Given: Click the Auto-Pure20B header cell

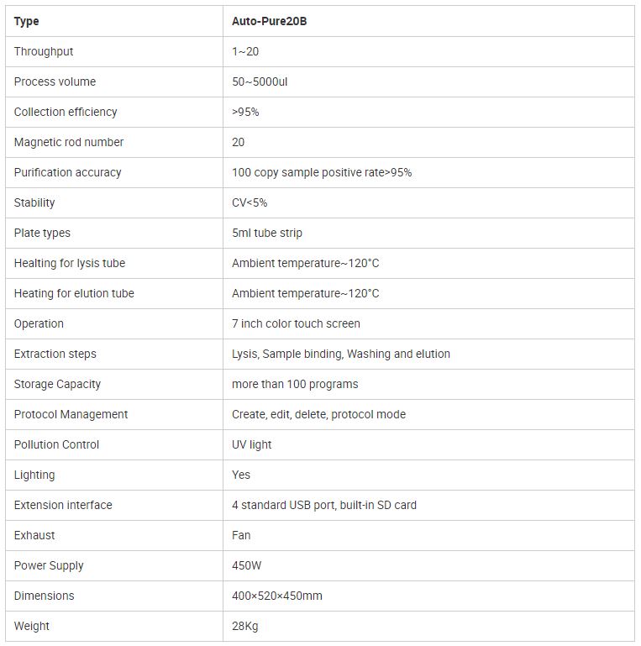Looking at the screenshot, I should 269,21.
